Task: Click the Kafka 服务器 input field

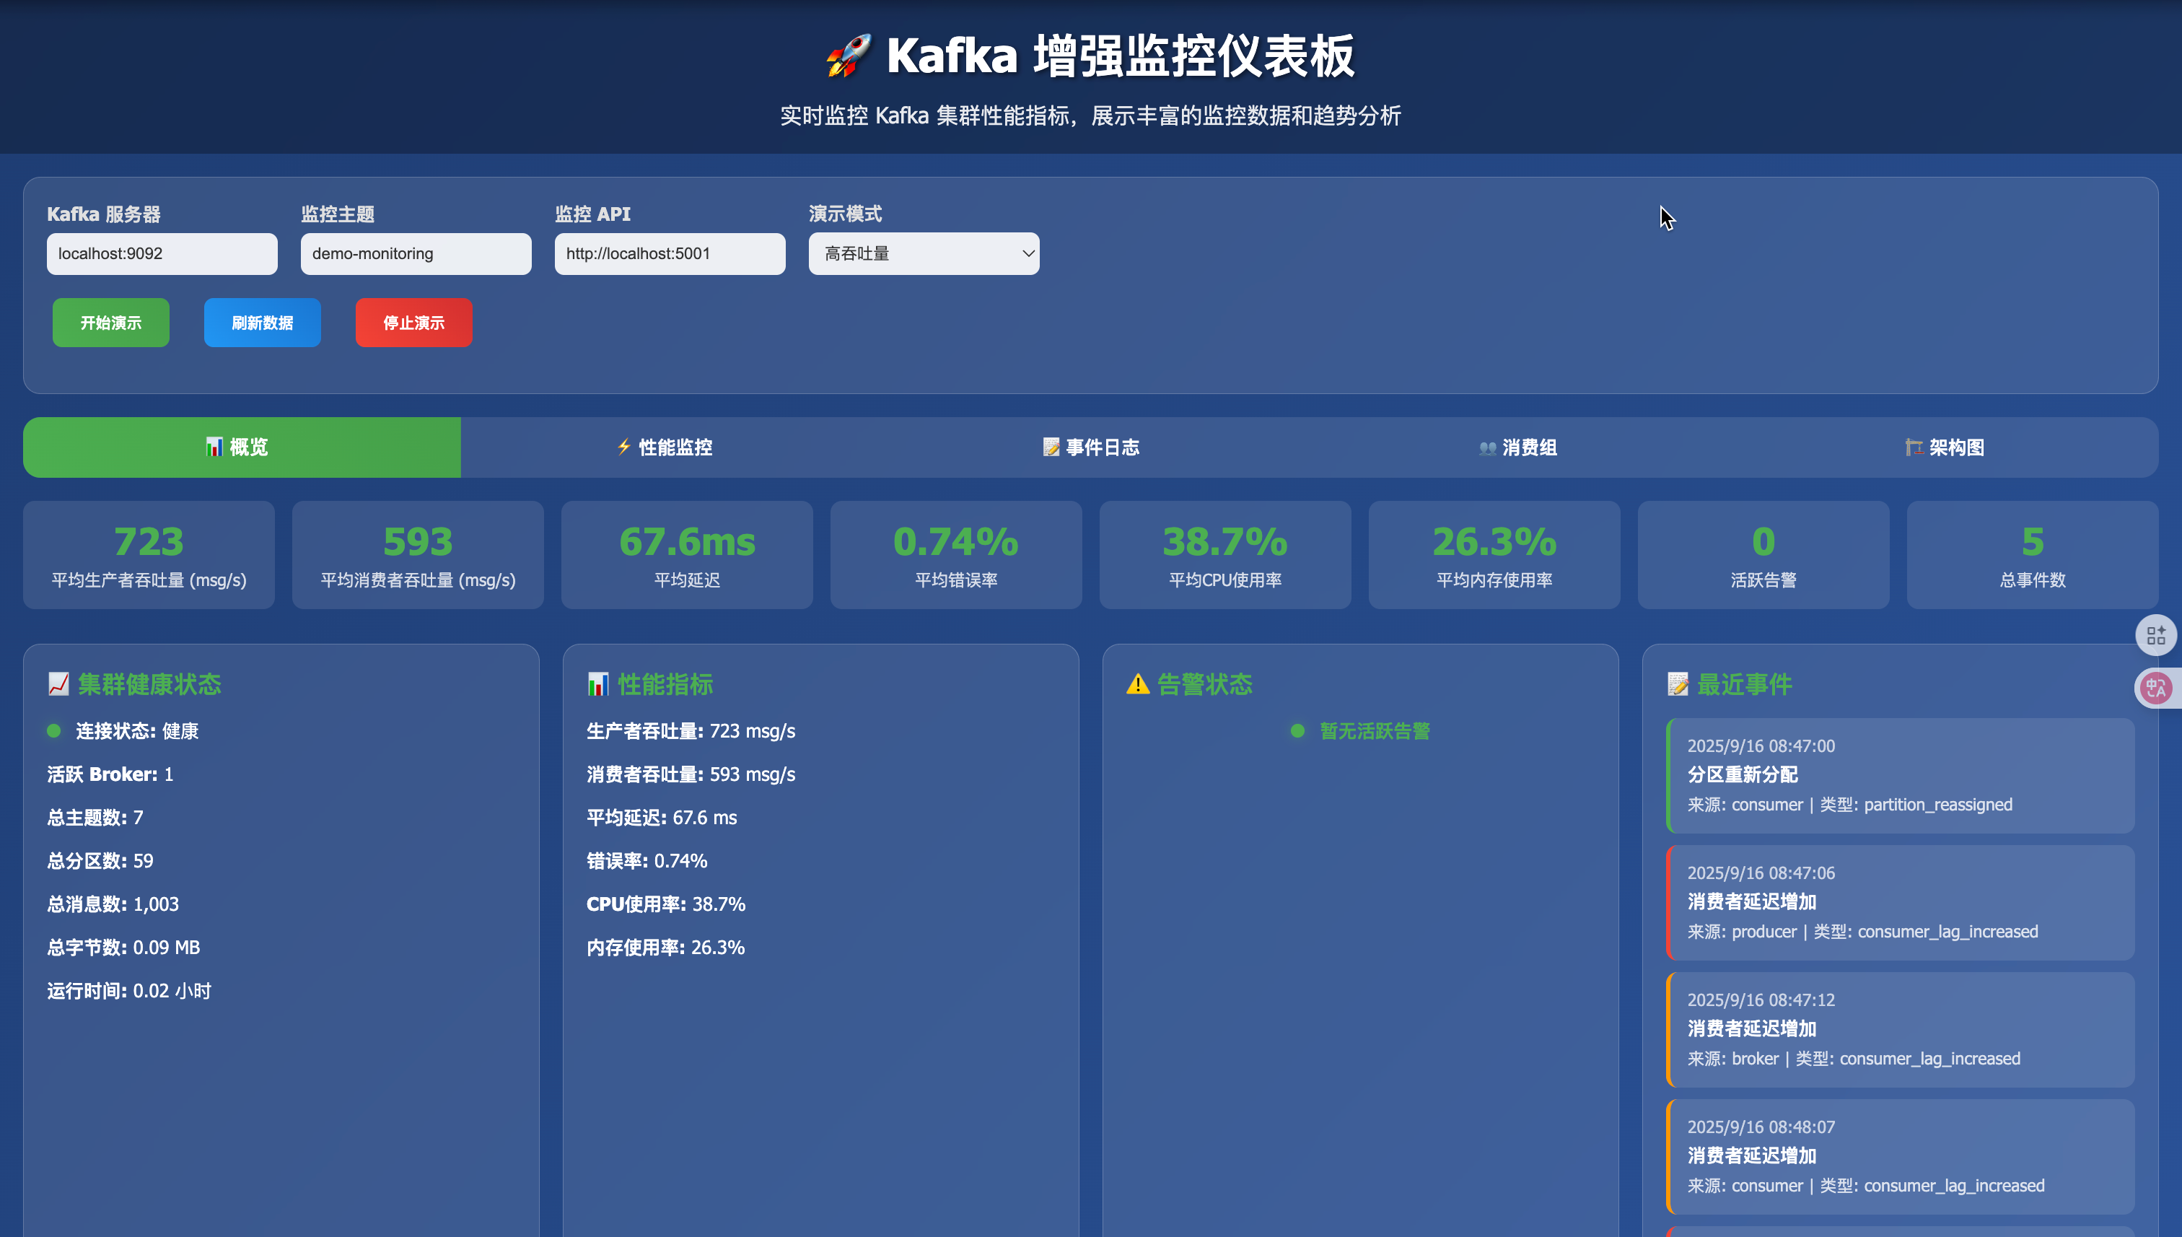Action: (x=162, y=253)
